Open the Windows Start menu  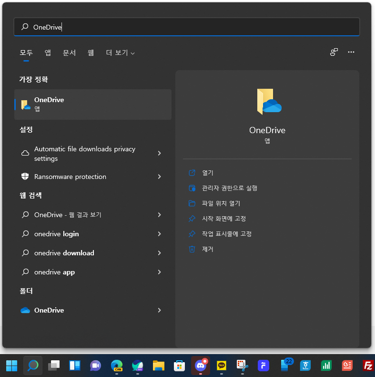(11, 366)
